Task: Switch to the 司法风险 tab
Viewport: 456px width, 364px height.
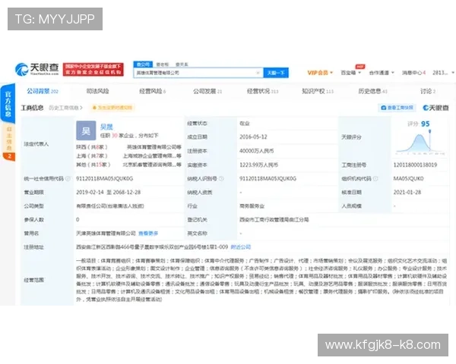Action: click(98, 91)
